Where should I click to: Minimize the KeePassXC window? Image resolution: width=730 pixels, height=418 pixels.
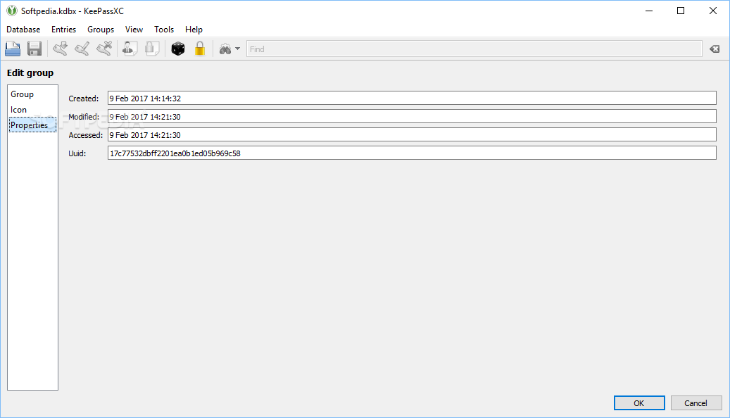pyautogui.click(x=649, y=11)
